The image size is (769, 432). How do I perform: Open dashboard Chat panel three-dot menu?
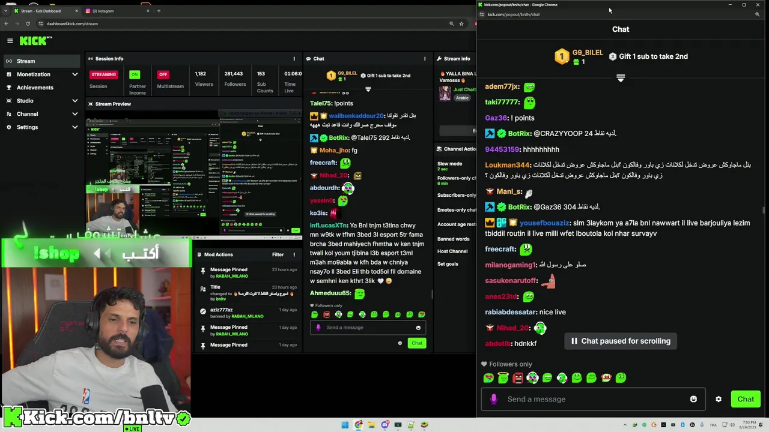pyautogui.click(x=425, y=59)
